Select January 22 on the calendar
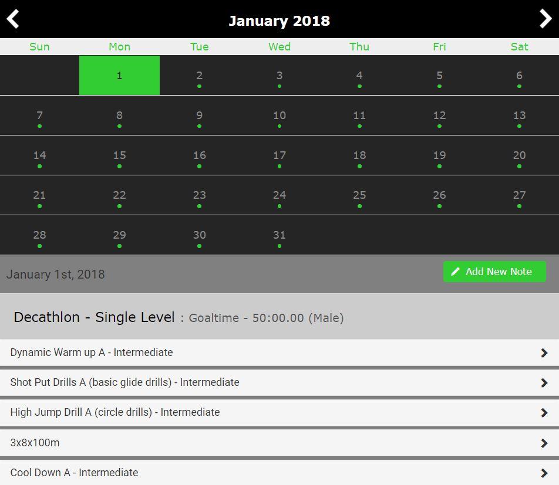This screenshot has width=559, height=485. pos(119,195)
